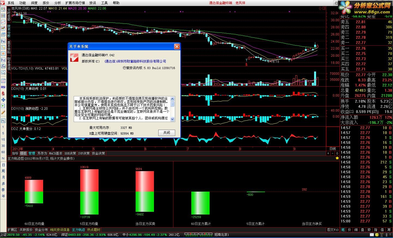Image resolution: width=393 pixels, height=238 pixels.
Task: Click the 深圳市财富趋势科技 company link
Action: (x=135, y=61)
